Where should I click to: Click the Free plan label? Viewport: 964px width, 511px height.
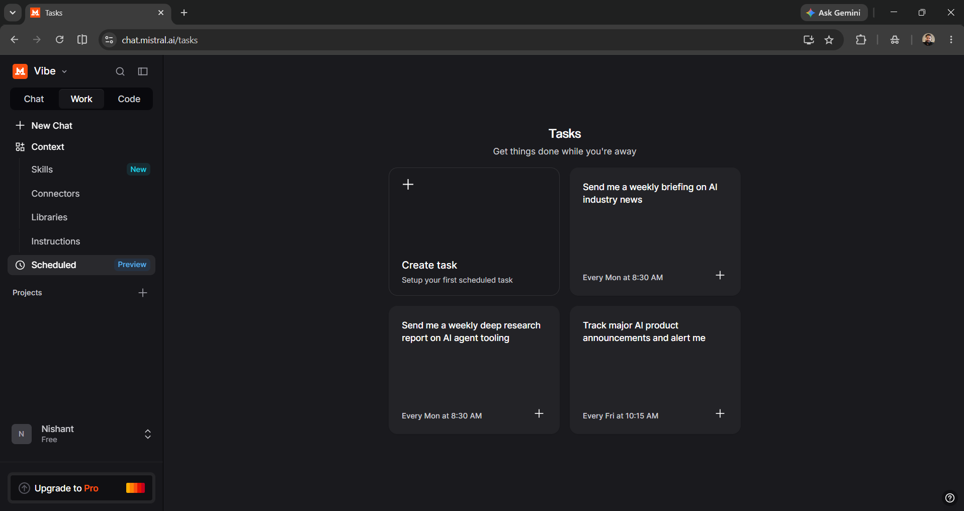coord(49,440)
